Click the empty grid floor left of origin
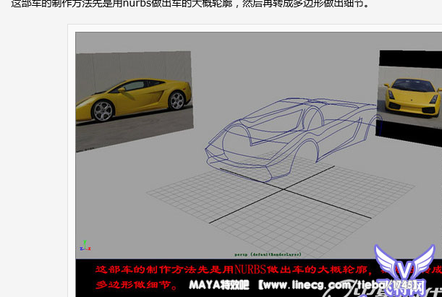The height and width of the screenshot is (297, 442). pos(188,197)
